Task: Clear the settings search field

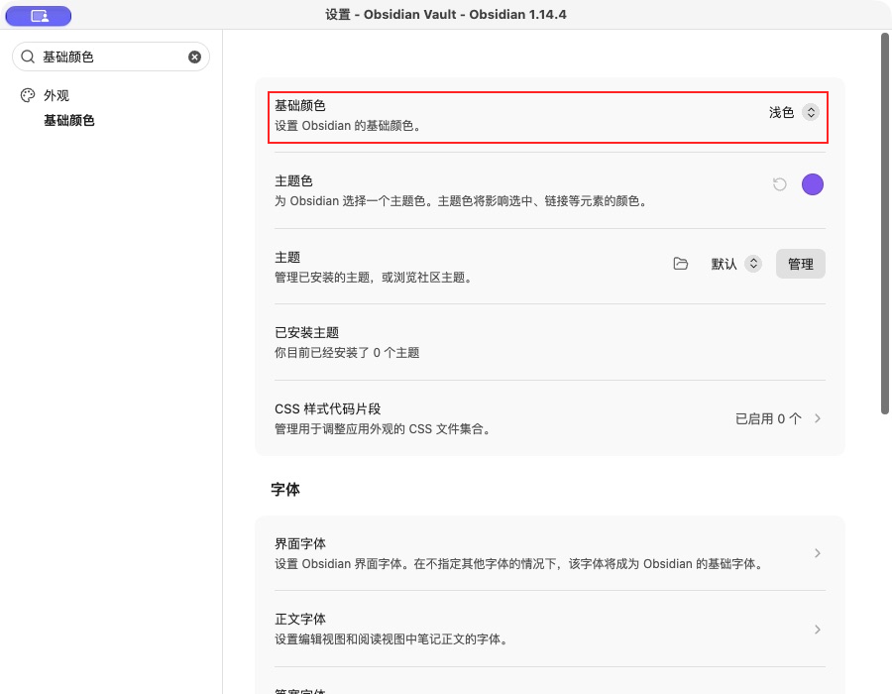Action: click(194, 57)
